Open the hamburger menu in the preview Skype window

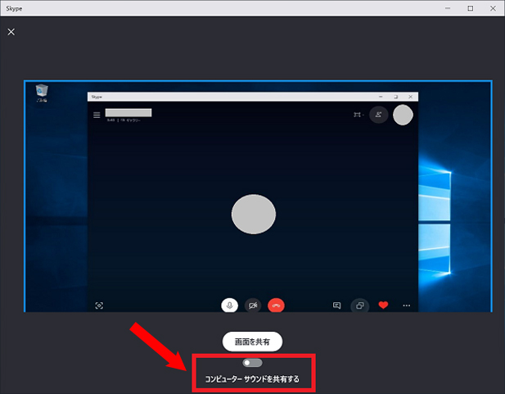[x=97, y=115]
